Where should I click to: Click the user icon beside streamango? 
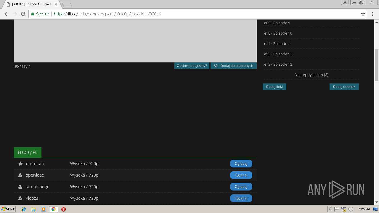[20, 187]
